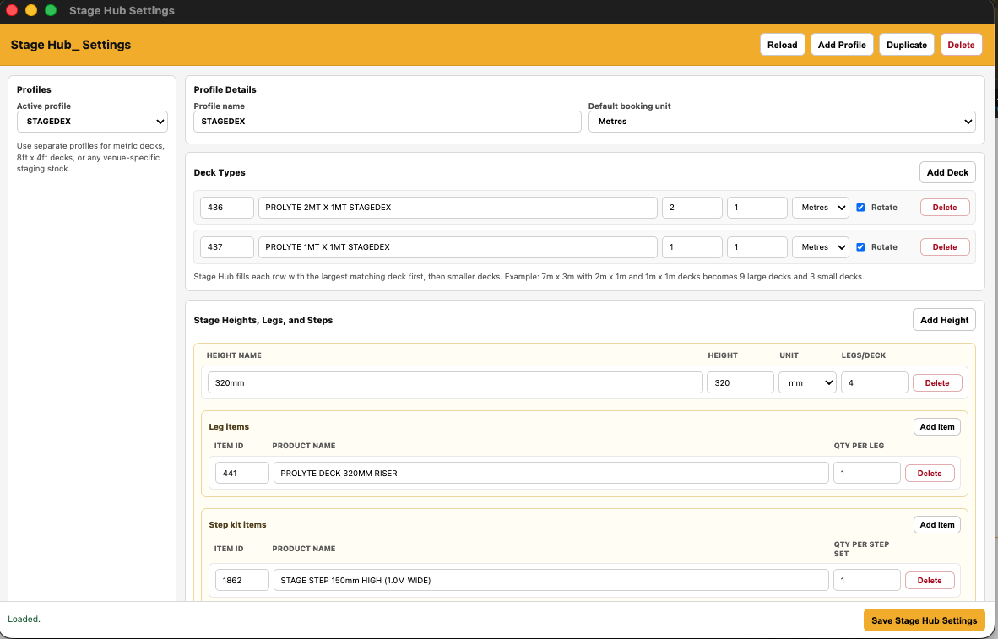Edit length field of the 2MT deck
The image size is (998, 639).
coord(692,208)
